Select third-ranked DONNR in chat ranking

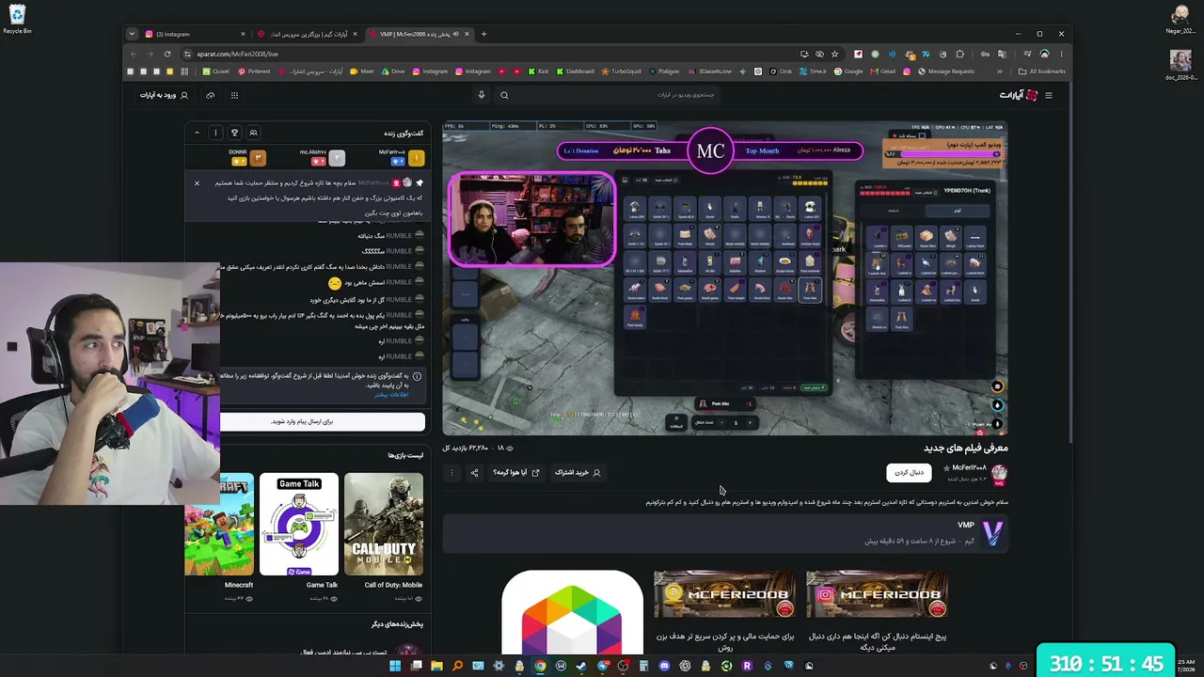click(x=246, y=157)
